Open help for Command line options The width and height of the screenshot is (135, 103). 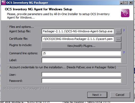[124, 52]
